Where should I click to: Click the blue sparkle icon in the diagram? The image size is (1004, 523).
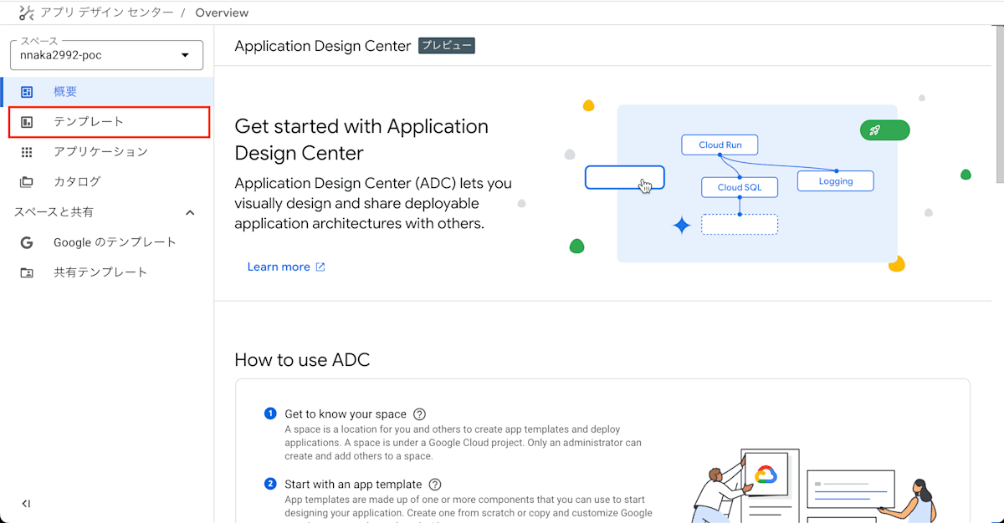coord(682,225)
